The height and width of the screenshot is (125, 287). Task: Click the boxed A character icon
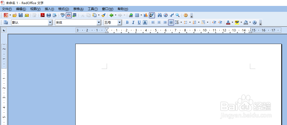[145, 22]
